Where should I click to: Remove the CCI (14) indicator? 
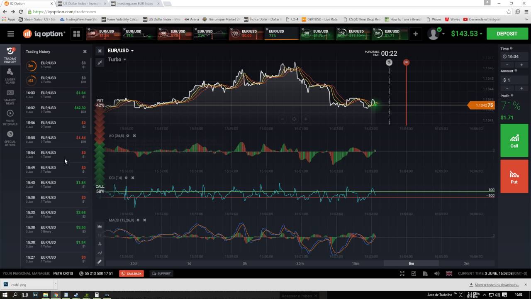133,178
